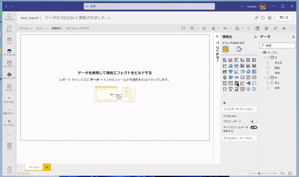Click the globe icon beside 閉じる
The height and width of the screenshot is (177, 299).
coord(269,18)
